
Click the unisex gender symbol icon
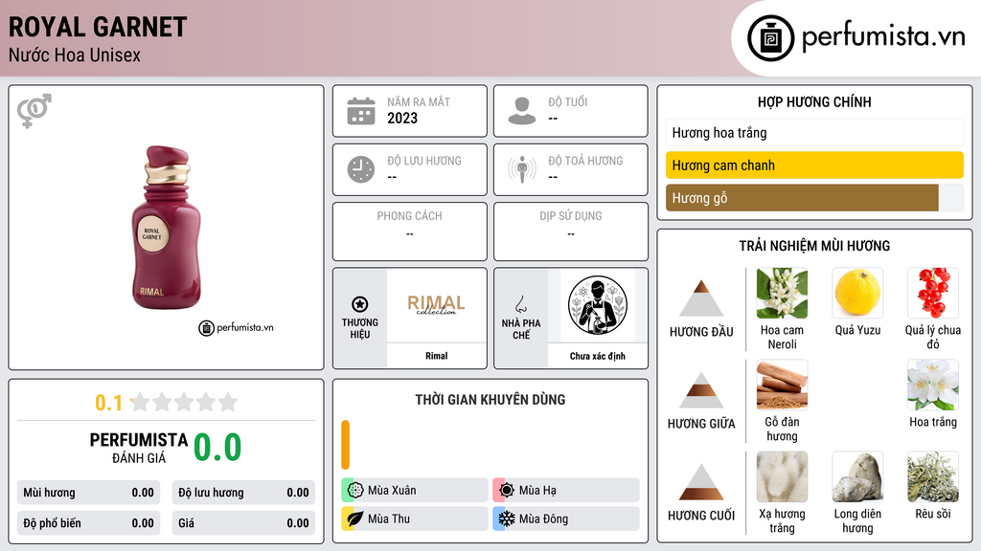34,111
